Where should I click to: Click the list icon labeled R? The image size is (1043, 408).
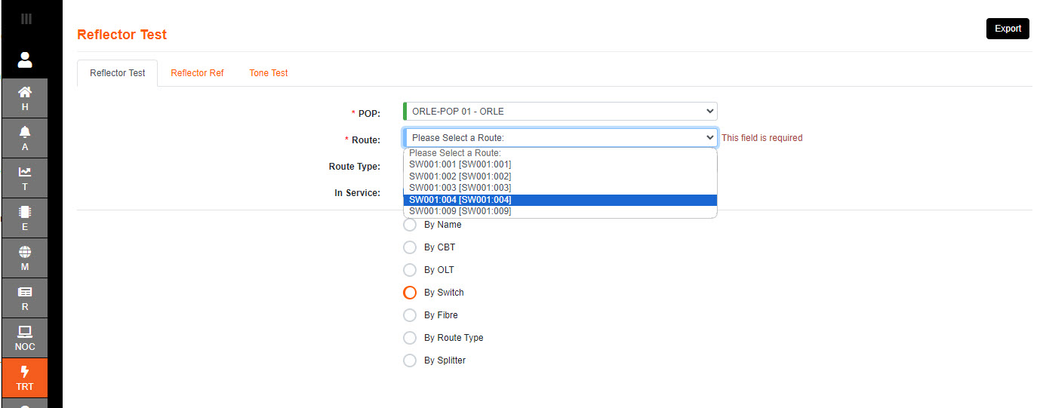tap(25, 298)
